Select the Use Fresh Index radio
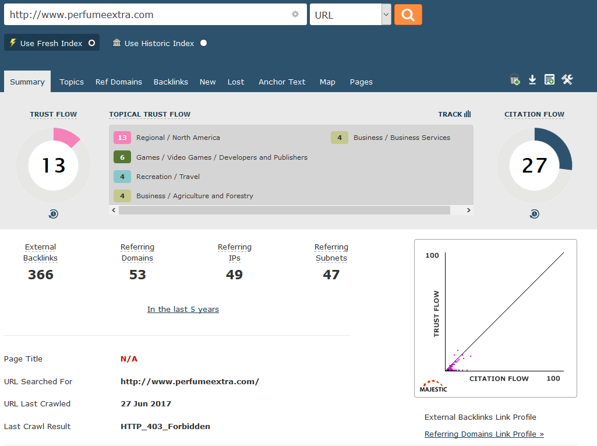The height and width of the screenshot is (446, 597). coord(91,43)
